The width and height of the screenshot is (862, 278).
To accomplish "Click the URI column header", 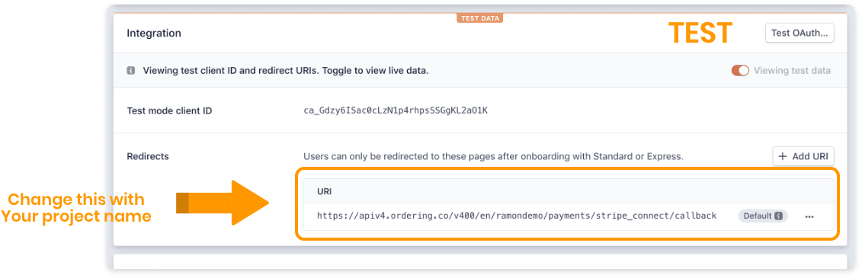I will point(324,192).
